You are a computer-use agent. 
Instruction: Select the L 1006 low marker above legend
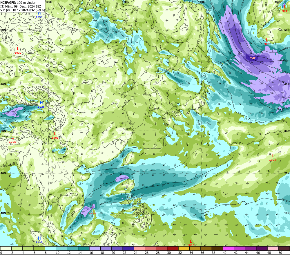click(x=191, y=243)
